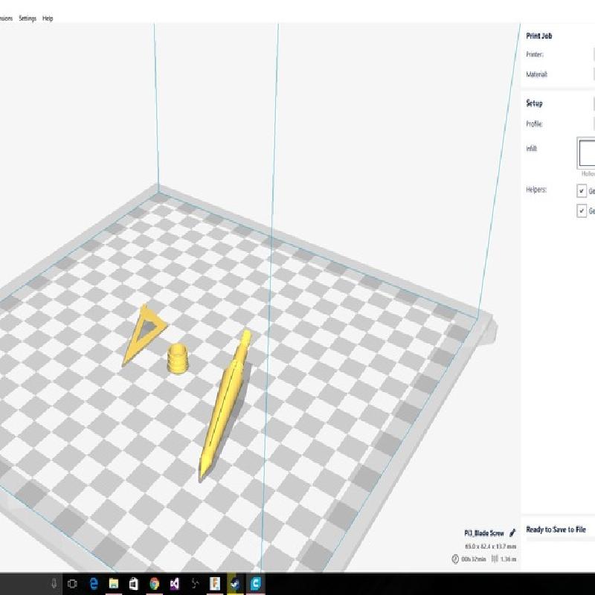Screen dimensions: 595x595
Task: Toggle the second Helpers checkbox
Action: coord(582,210)
